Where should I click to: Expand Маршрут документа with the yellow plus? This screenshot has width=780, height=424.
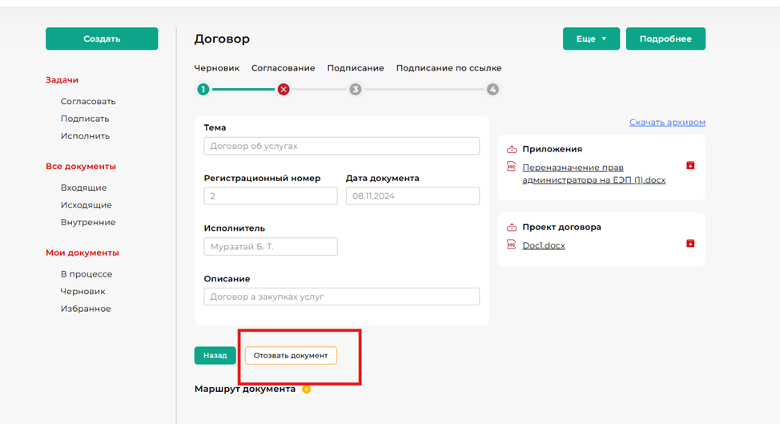(306, 390)
